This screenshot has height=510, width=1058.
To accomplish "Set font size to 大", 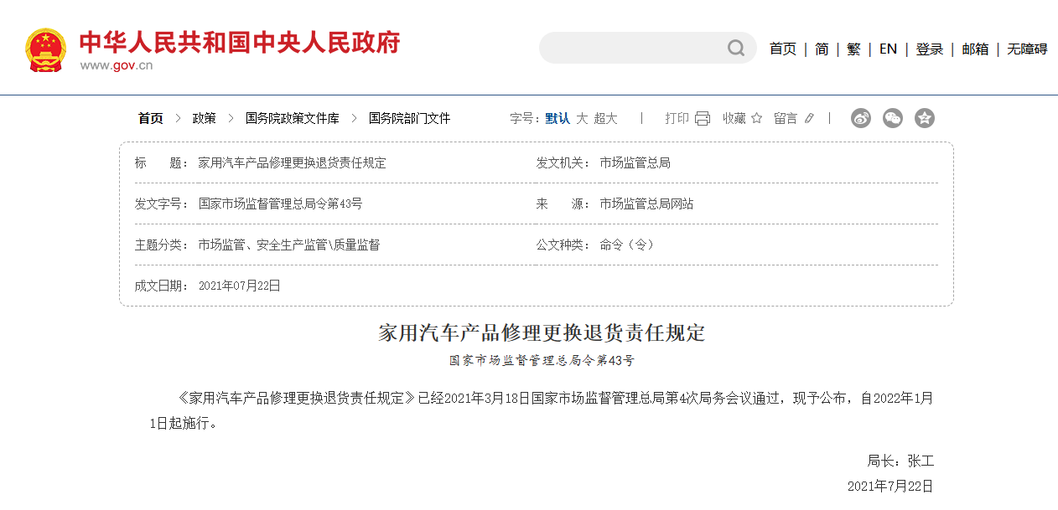I will click(582, 119).
